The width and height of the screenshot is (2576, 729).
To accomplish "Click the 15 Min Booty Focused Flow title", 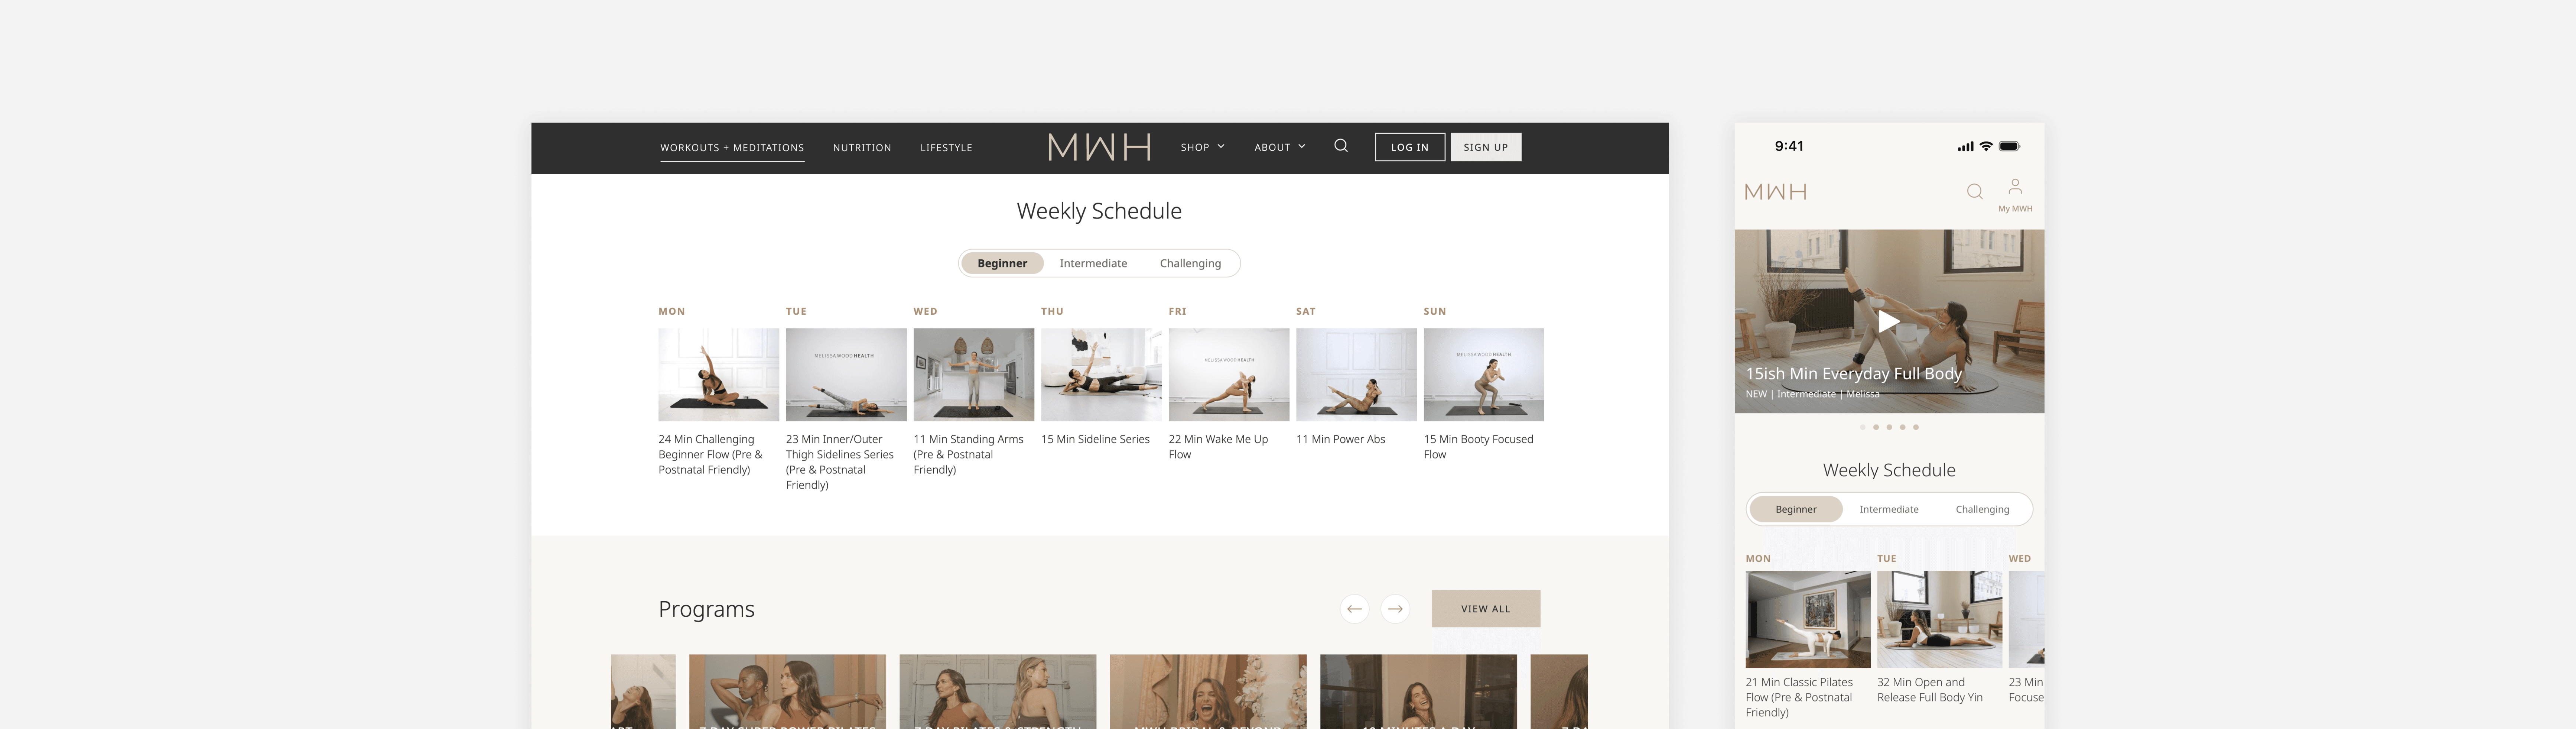I will pyautogui.click(x=1478, y=447).
